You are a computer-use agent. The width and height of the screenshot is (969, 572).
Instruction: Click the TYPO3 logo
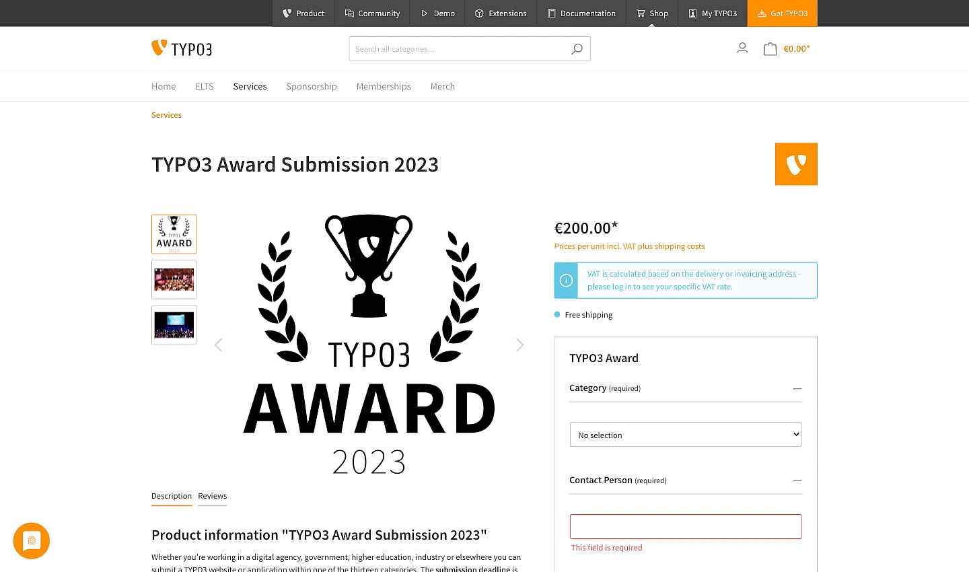coord(182,48)
